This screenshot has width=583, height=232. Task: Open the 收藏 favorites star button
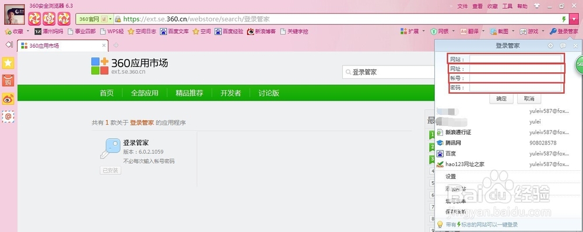click(x=14, y=31)
